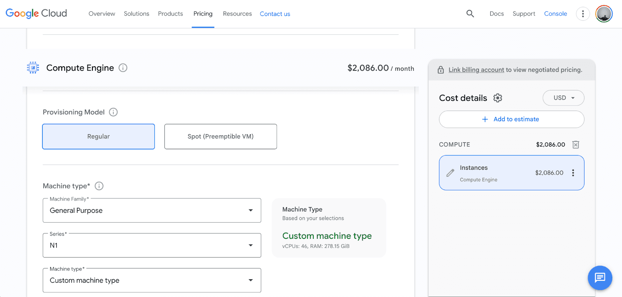Click the Compute Engine info icon
The width and height of the screenshot is (622, 297).
123,68
